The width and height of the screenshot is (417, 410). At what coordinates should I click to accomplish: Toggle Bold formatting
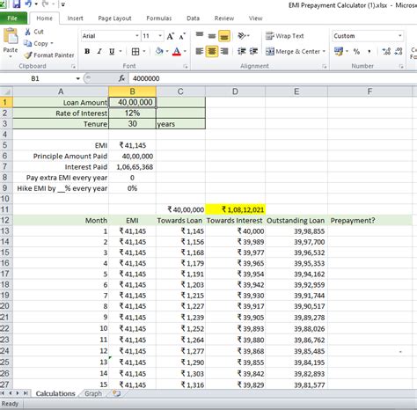pos(87,52)
